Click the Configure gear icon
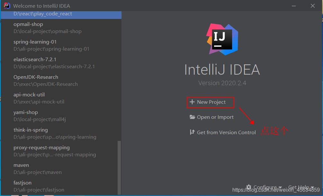Image resolution: width=323 pixels, height=196 pixels. (x=249, y=187)
